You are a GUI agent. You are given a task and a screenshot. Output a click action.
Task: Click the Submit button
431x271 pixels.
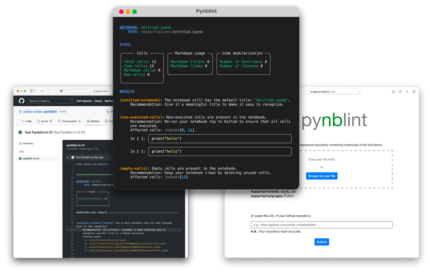322,242
